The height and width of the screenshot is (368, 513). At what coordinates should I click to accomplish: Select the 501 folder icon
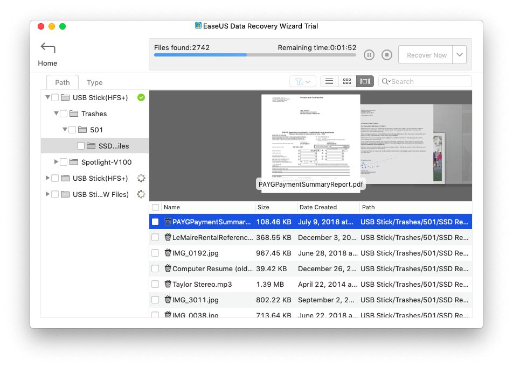pos(82,130)
